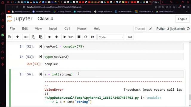Viewport: 191px width, 107px height.
Task: Close the active browser tab
Action: (x=158, y=2)
